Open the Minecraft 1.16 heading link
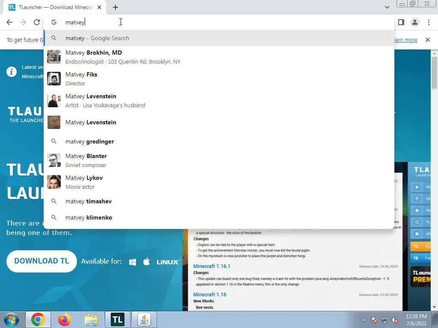The image size is (438, 328). (x=210, y=295)
